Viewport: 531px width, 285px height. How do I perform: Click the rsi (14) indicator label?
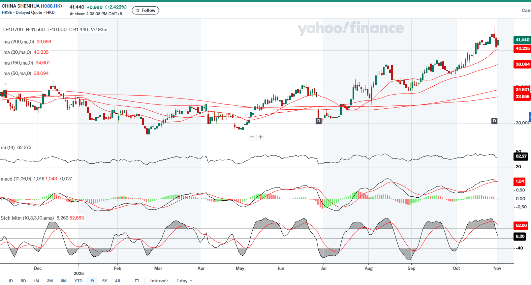[x=8, y=148]
